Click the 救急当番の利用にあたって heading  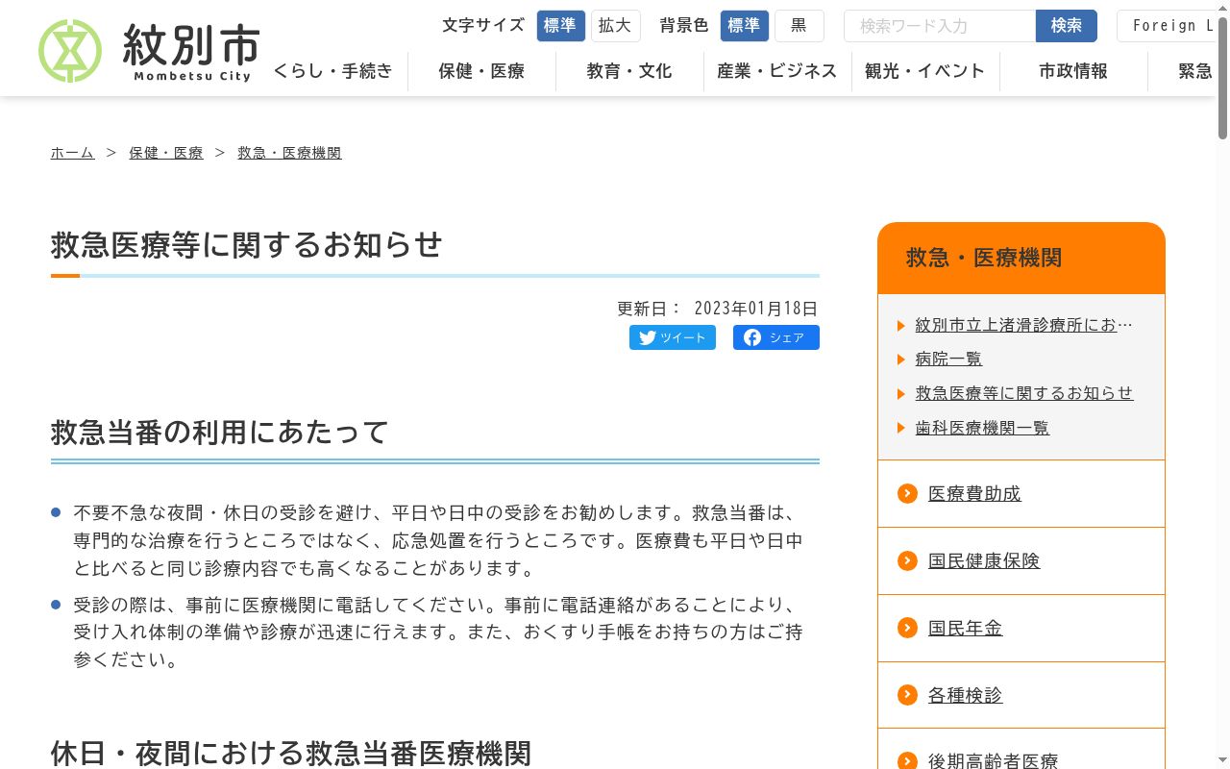point(219,433)
